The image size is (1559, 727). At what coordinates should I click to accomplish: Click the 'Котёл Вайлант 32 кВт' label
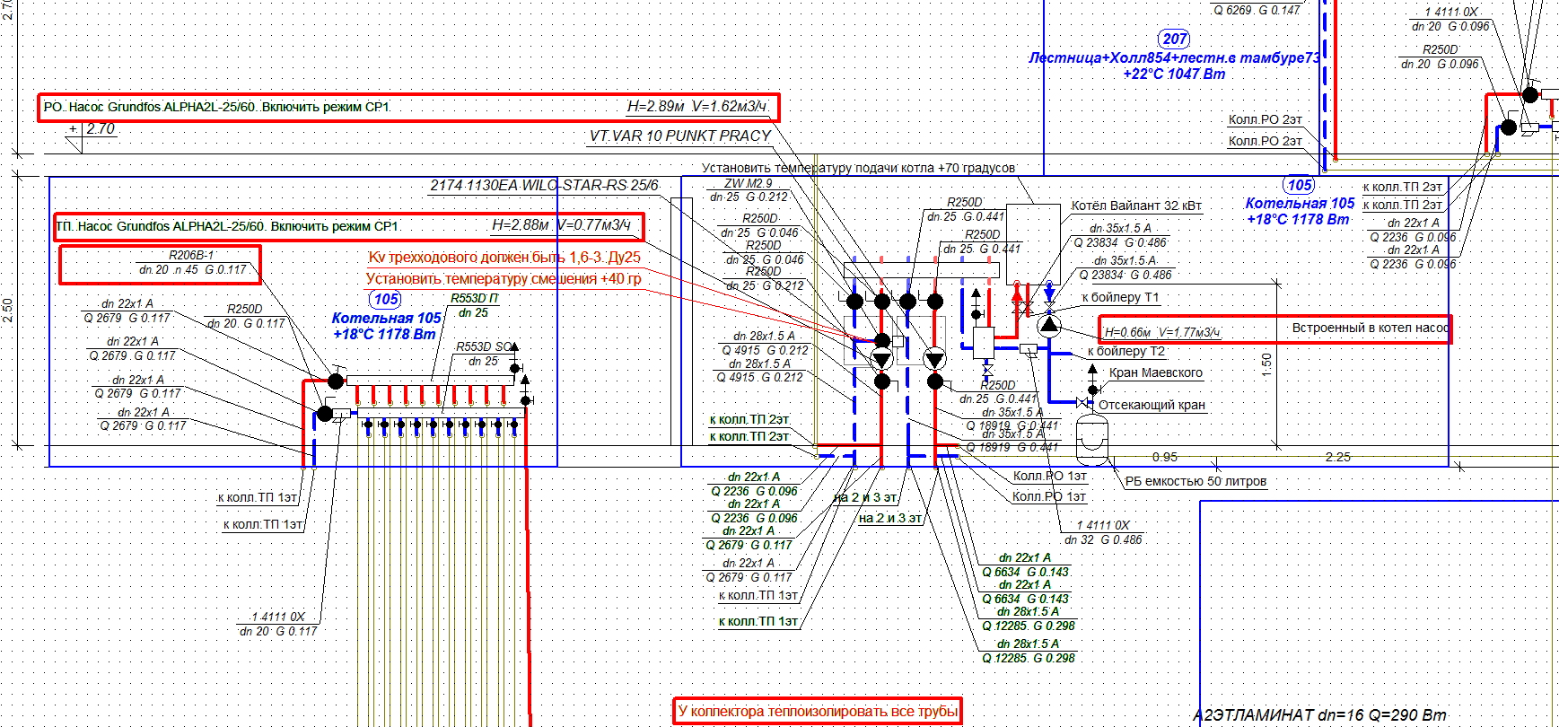[1135, 206]
